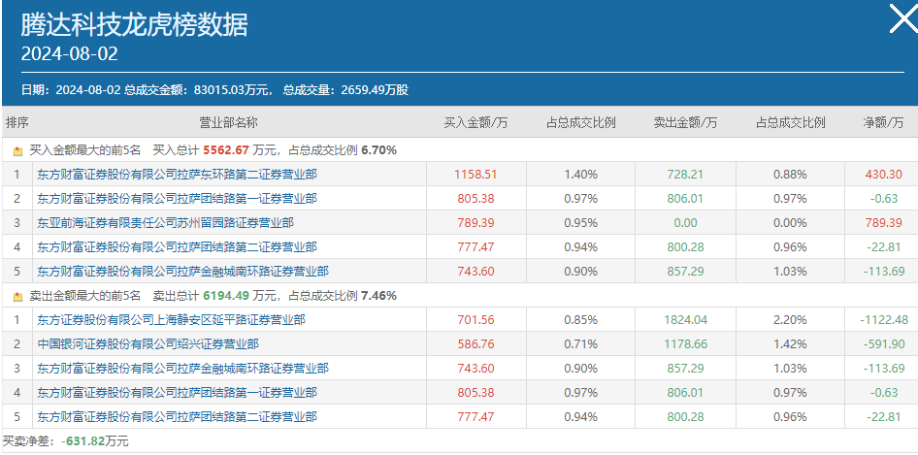Open 拉萨金融城南环路证券营业部 link in the buy top-5 list

(182, 271)
